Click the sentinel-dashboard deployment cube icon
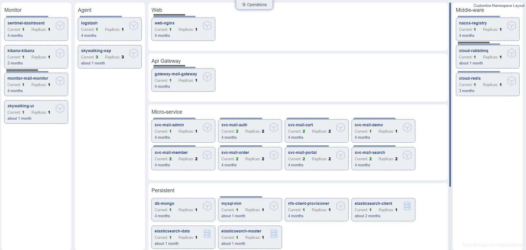 pyautogui.click(x=60, y=26)
